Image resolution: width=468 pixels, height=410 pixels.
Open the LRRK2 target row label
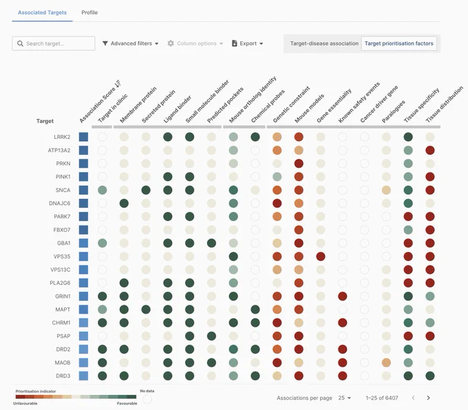62,137
